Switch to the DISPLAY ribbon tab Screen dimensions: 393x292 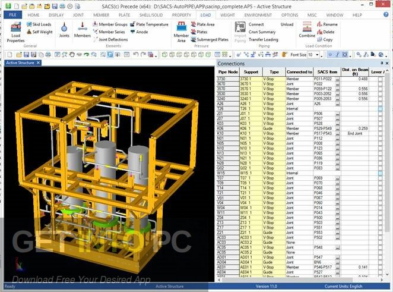56,15
